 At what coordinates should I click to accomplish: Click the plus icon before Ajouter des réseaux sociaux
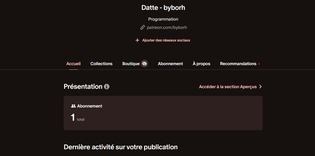tap(137, 40)
